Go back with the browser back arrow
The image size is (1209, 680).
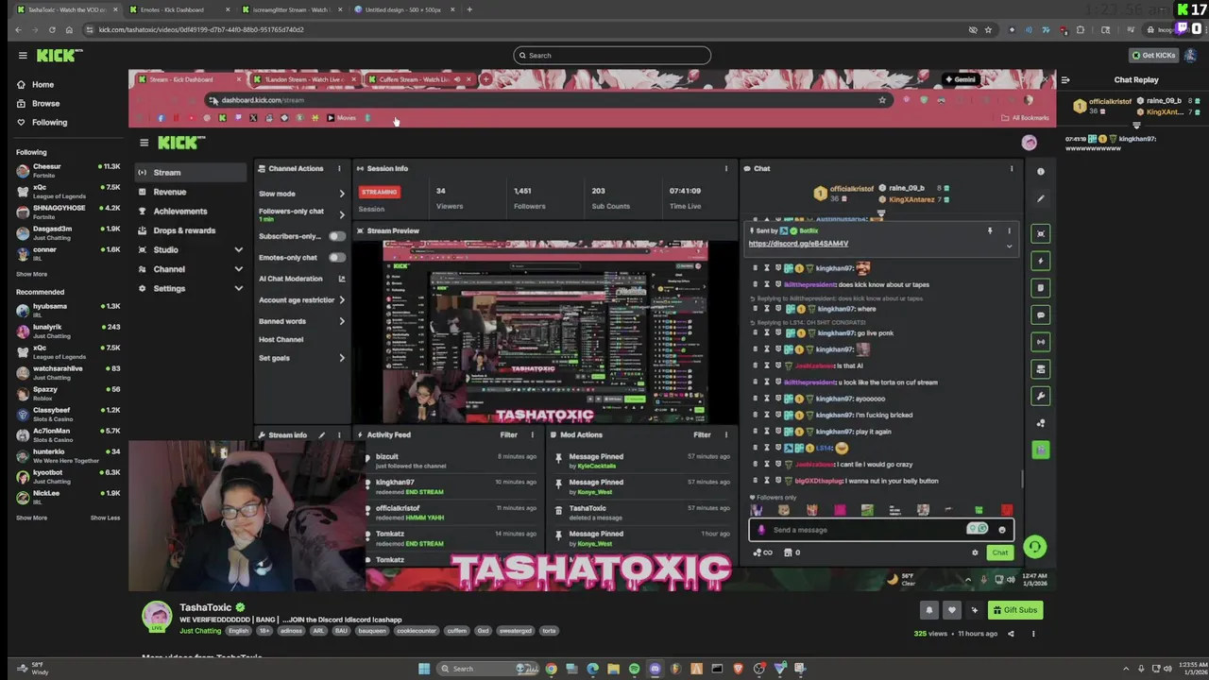(18, 29)
